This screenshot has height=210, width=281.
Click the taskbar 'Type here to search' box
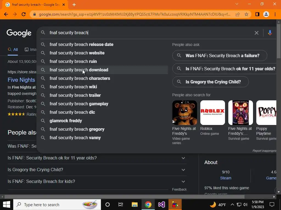pos(57,205)
